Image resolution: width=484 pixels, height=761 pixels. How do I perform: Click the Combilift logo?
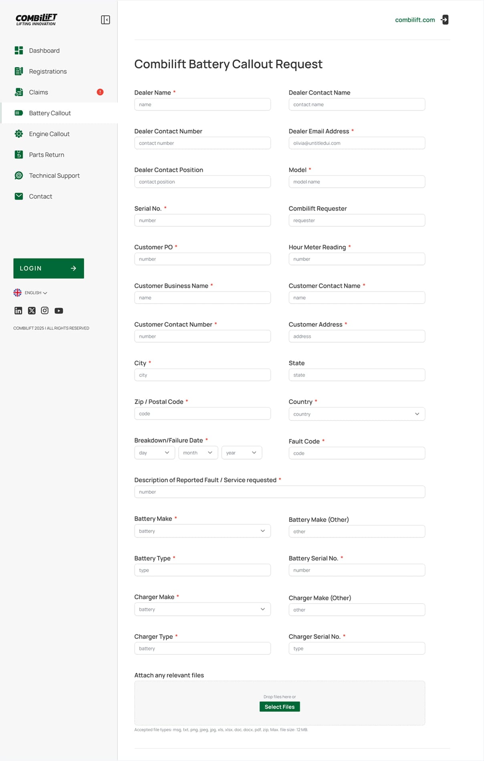point(36,20)
